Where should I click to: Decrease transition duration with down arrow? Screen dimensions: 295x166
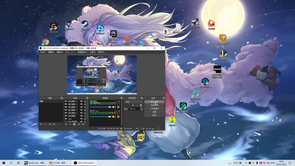click(141, 110)
